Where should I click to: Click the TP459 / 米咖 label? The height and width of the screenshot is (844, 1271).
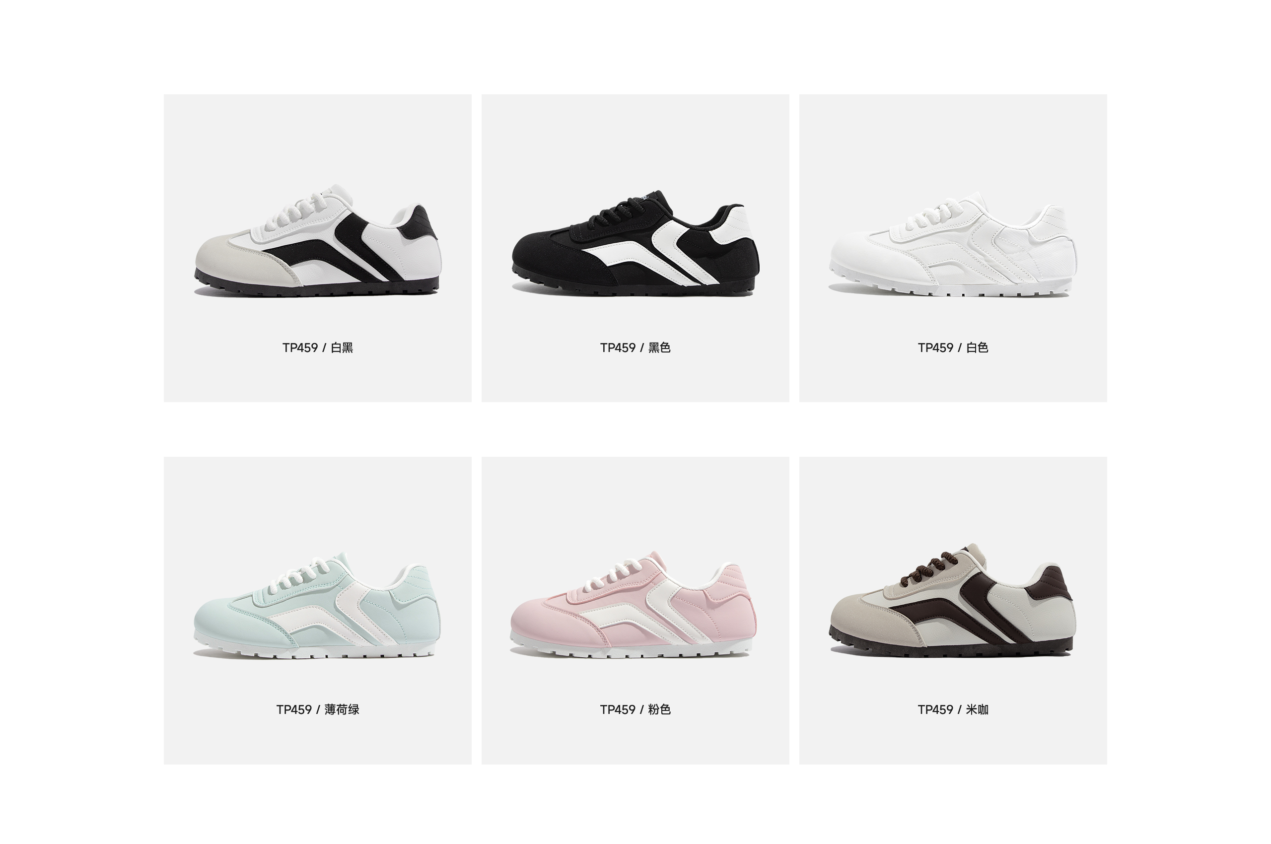pos(953,709)
